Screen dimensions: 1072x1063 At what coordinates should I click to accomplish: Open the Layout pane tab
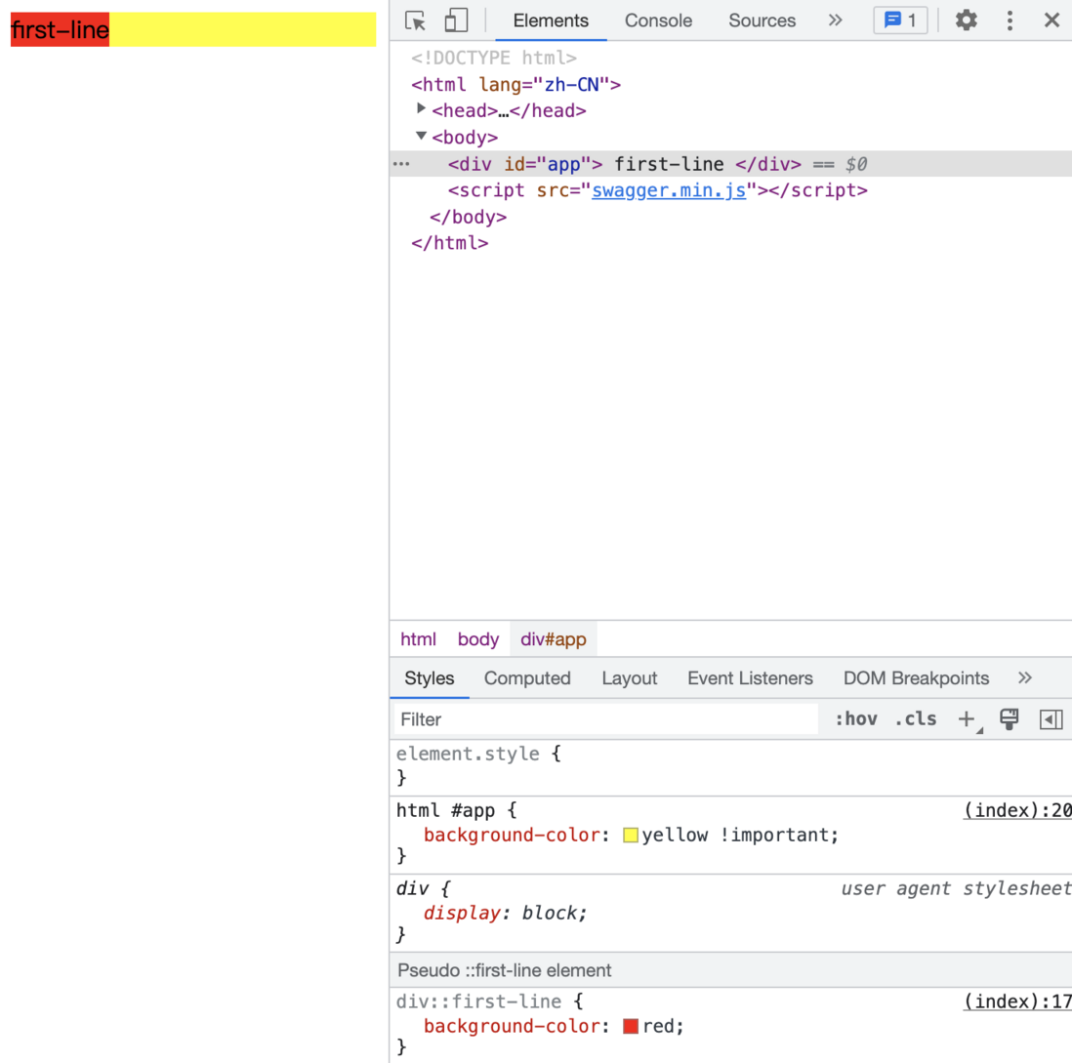tap(629, 678)
